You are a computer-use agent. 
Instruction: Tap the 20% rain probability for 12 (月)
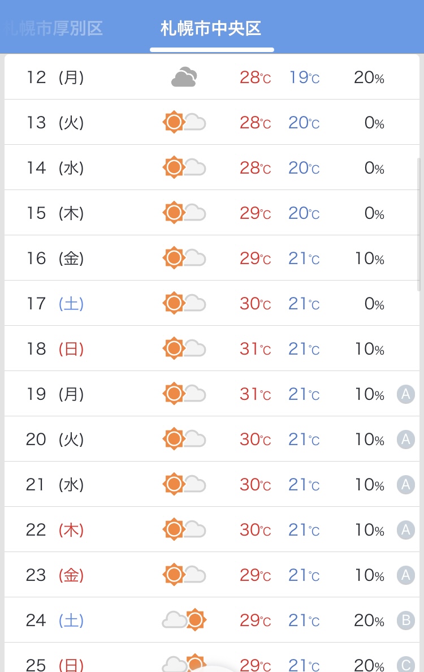pos(369,77)
